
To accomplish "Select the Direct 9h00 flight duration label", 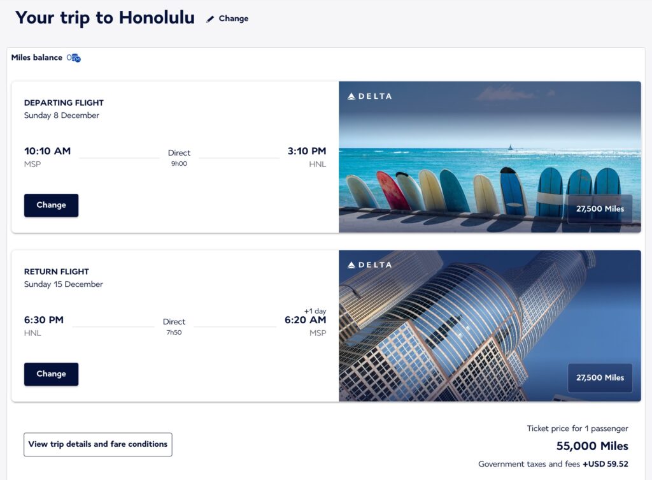I will pos(179,157).
